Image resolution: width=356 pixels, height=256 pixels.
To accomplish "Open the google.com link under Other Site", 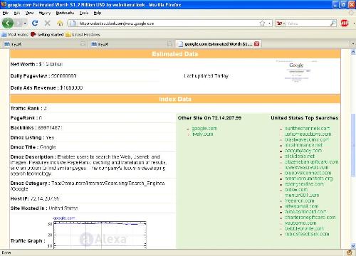I will tap(204, 129).
